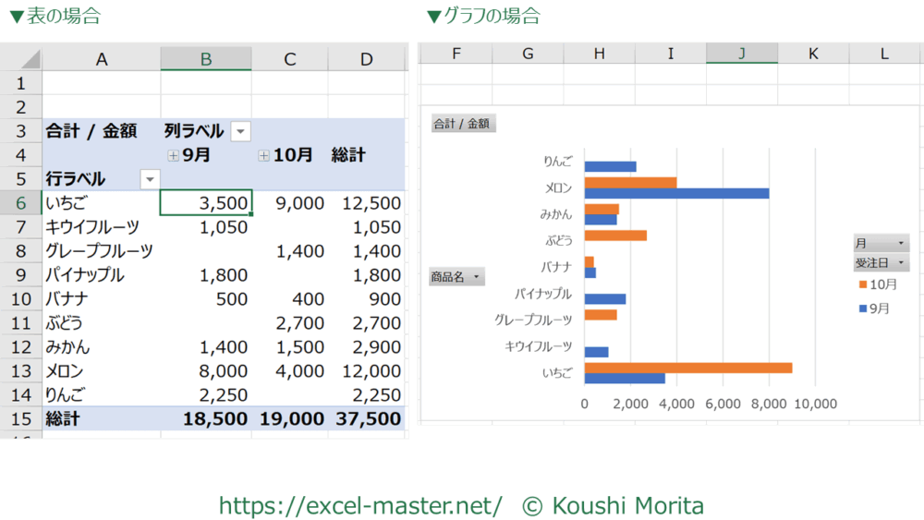
Task: Click the select-all corner triangle of the sheet
Action: (30, 60)
